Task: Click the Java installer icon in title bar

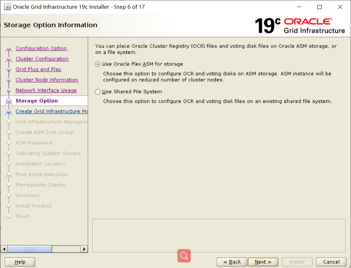Action: point(8,7)
